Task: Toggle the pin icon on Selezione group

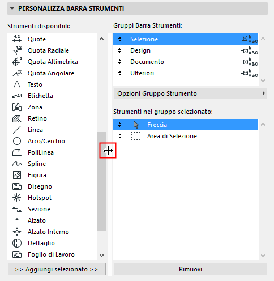Action: pyautogui.click(x=245, y=39)
